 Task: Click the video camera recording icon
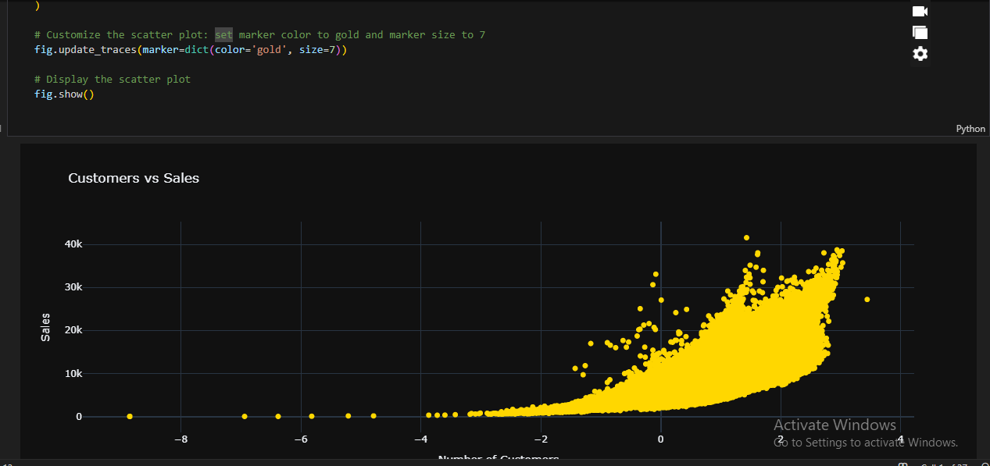tap(920, 12)
